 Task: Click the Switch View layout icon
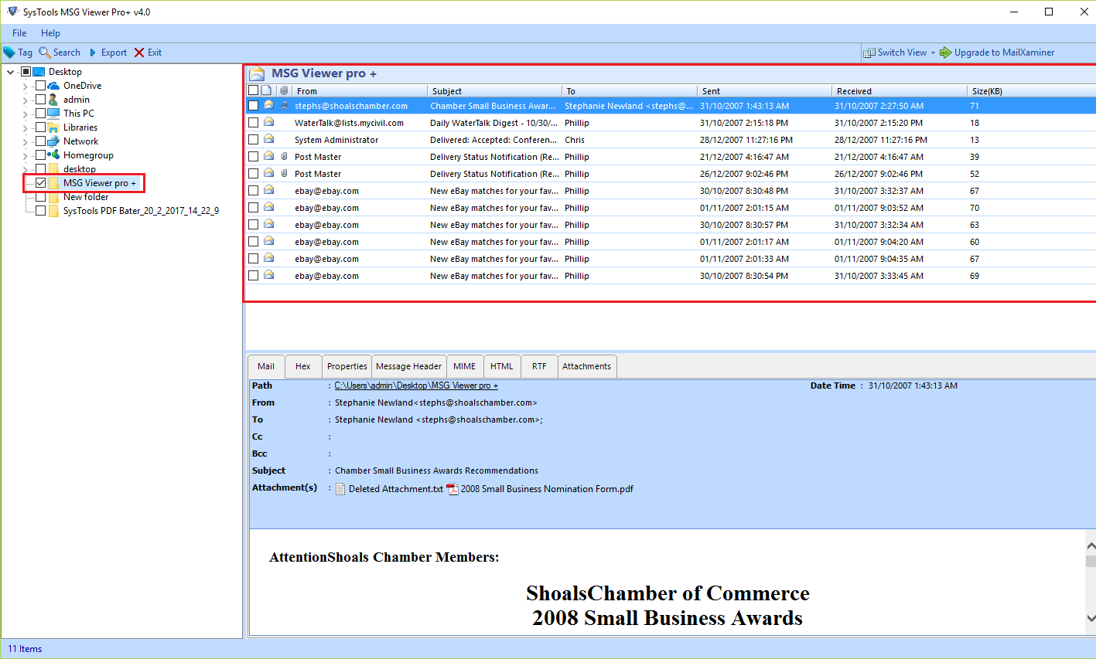coord(869,53)
